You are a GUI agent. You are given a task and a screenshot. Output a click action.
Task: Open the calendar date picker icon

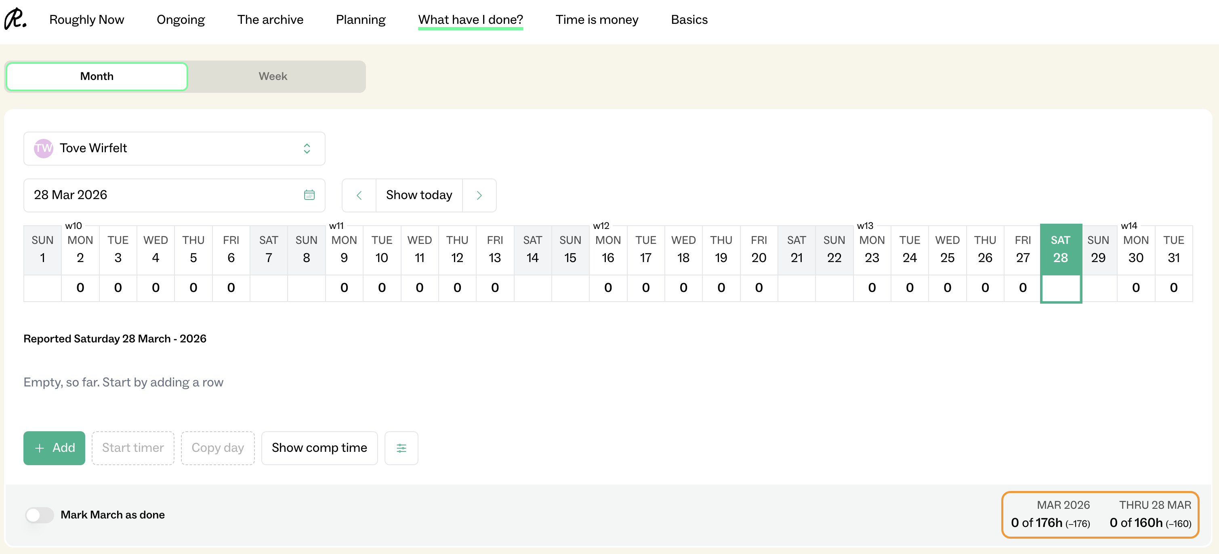click(x=309, y=195)
